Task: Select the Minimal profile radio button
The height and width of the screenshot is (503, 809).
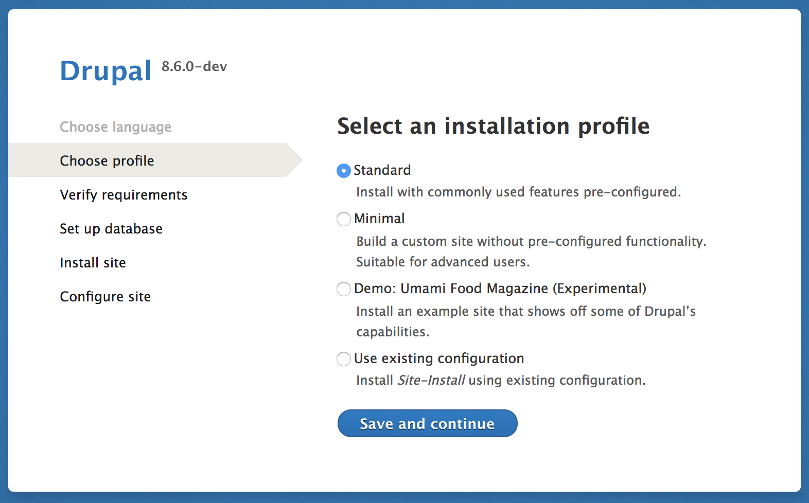Action: 343,219
